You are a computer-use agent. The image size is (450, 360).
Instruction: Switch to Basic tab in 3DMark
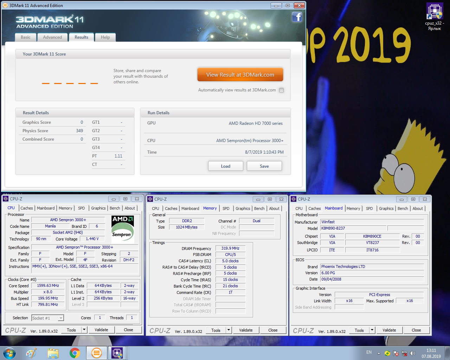pyautogui.click(x=25, y=37)
